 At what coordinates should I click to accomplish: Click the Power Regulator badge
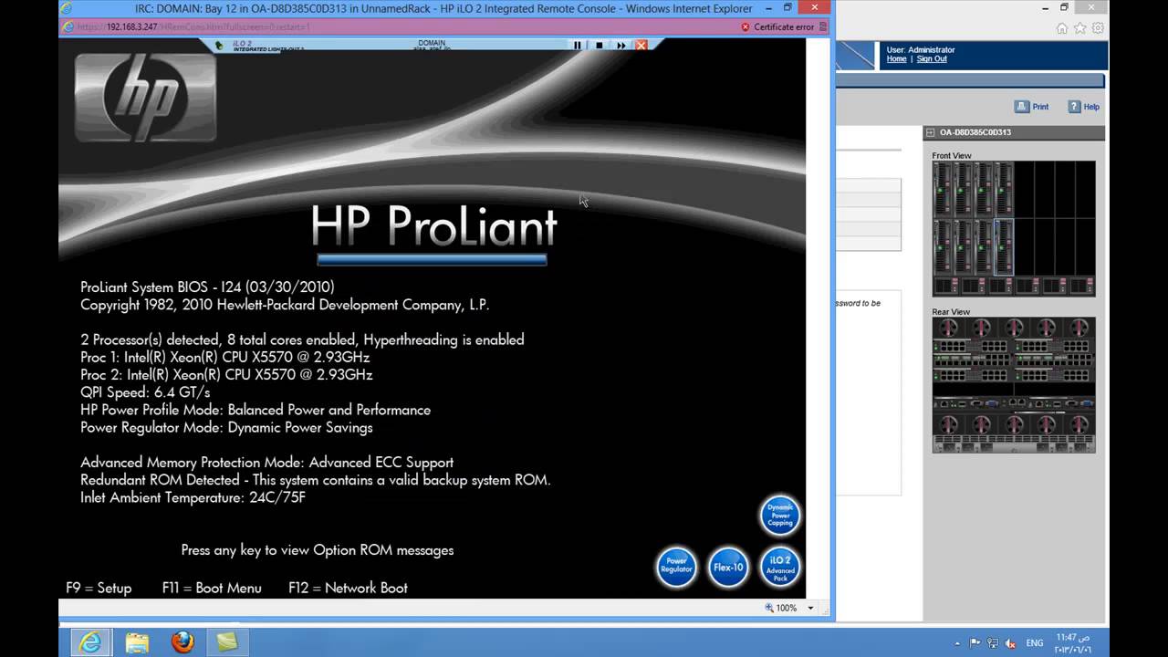point(676,567)
